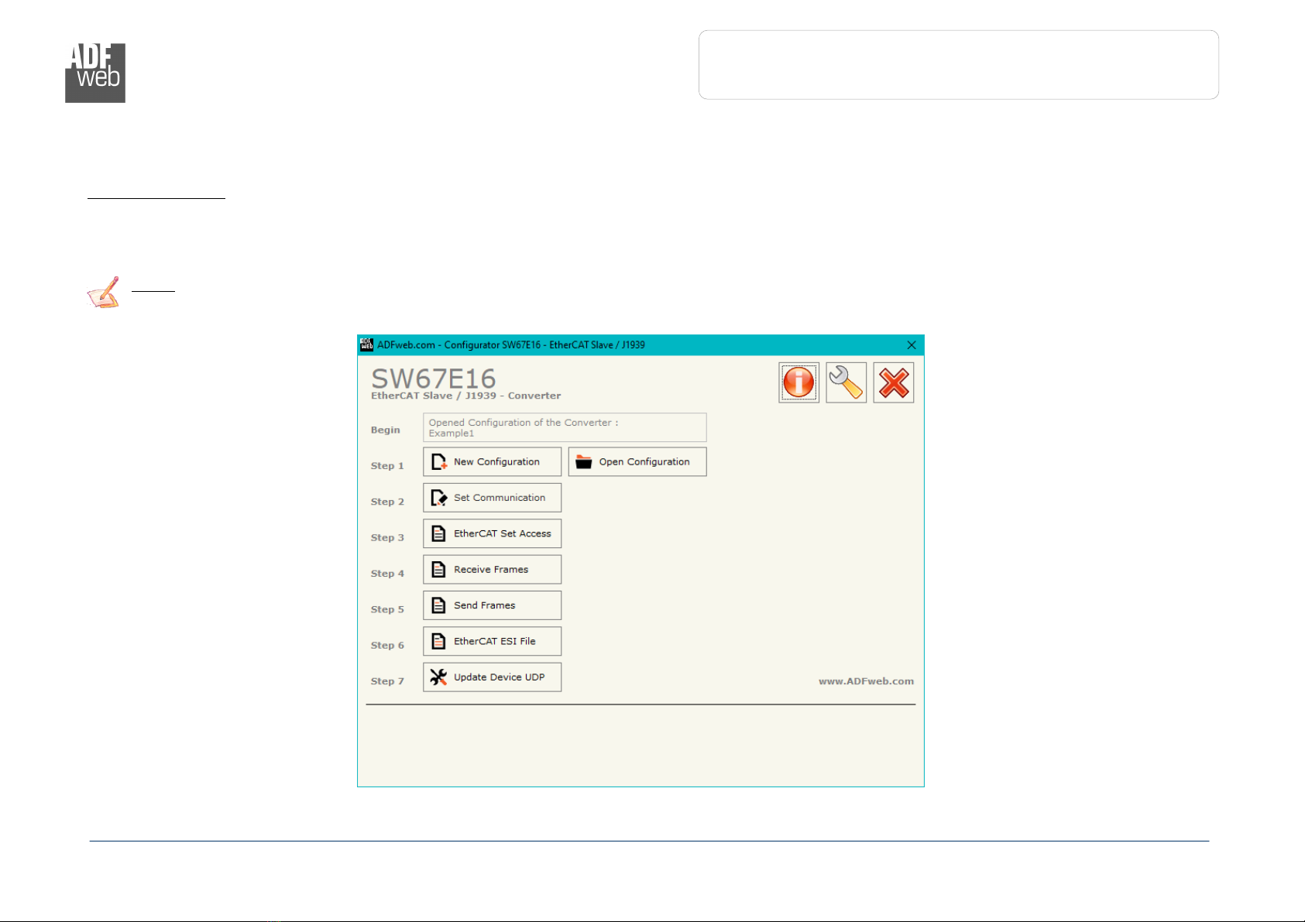The image size is (1305, 922).
Task: Open the Set Communication step
Action: tap(492, 498)
